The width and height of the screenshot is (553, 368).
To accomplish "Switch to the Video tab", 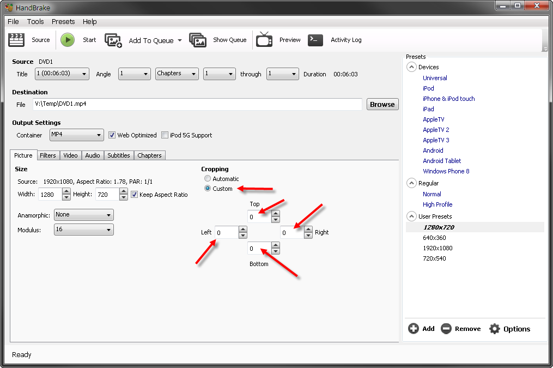I will (70, 155).
